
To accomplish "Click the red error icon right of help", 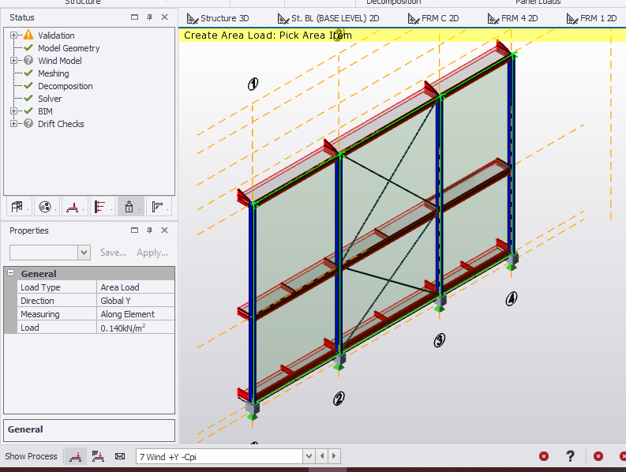I will [598, 456].
